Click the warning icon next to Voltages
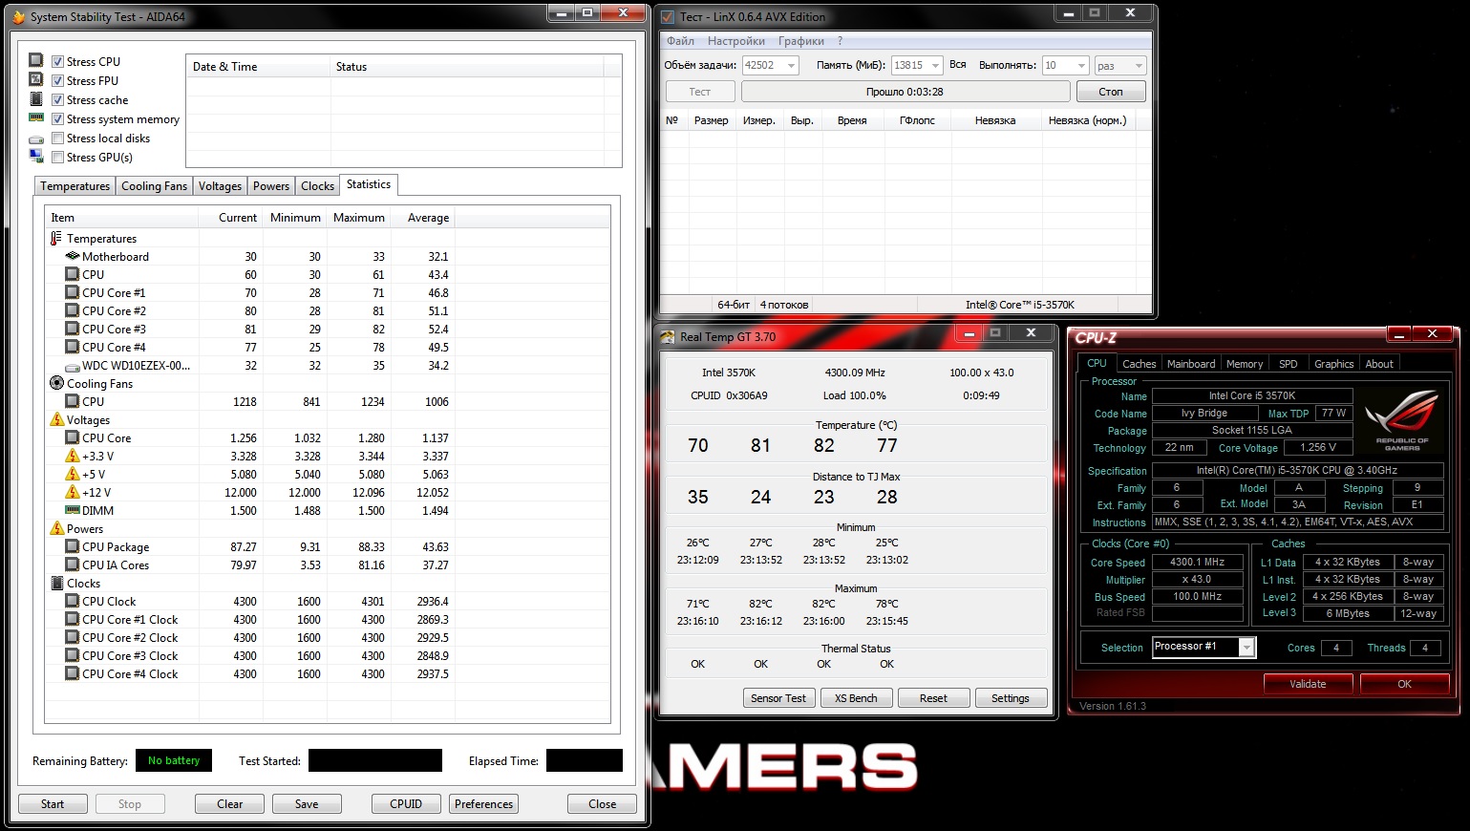This screenshot has width=1470, height=831. tap(56, 420)
